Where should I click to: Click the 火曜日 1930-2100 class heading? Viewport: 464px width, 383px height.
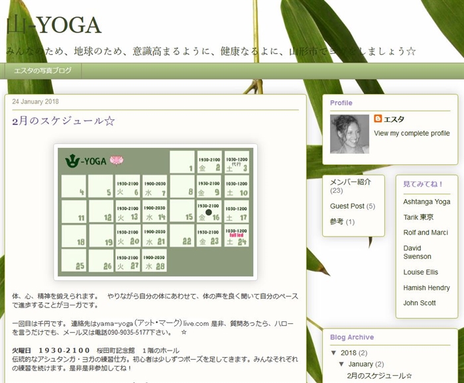click(x=51, y=351)
